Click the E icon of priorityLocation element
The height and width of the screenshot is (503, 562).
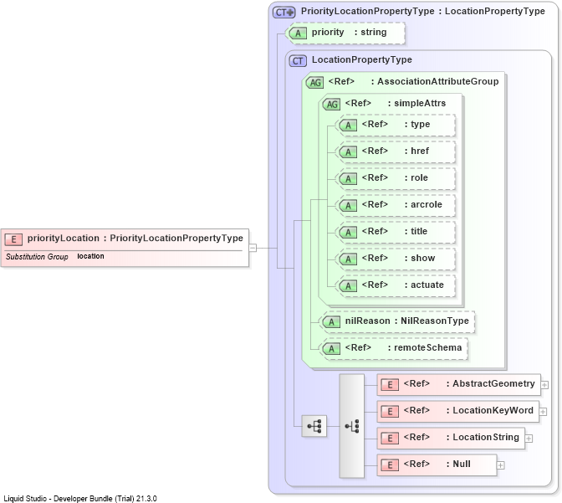pos(13,239)
